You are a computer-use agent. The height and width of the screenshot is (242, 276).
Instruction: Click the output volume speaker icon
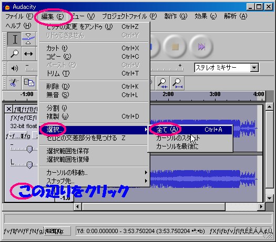click(15, 68)
